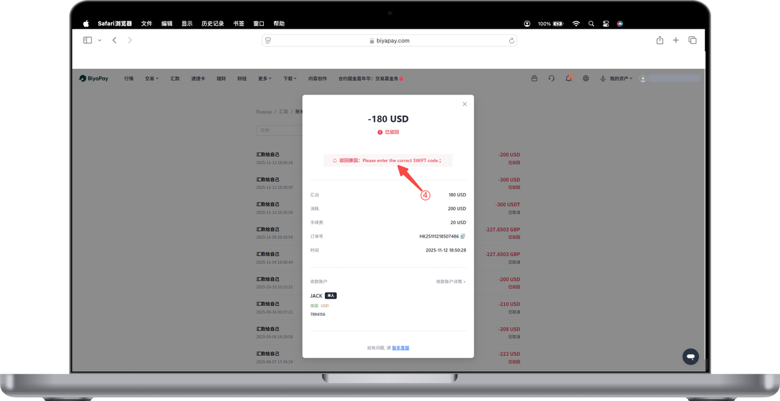
Task: Expand the 交易 dropdown menu
Action: [x=151, y=79]
